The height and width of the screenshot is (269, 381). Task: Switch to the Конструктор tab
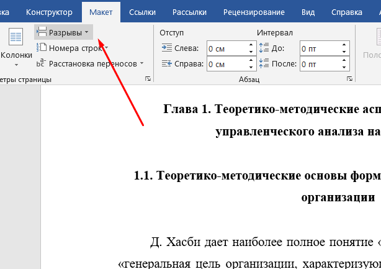click(49, 12)
